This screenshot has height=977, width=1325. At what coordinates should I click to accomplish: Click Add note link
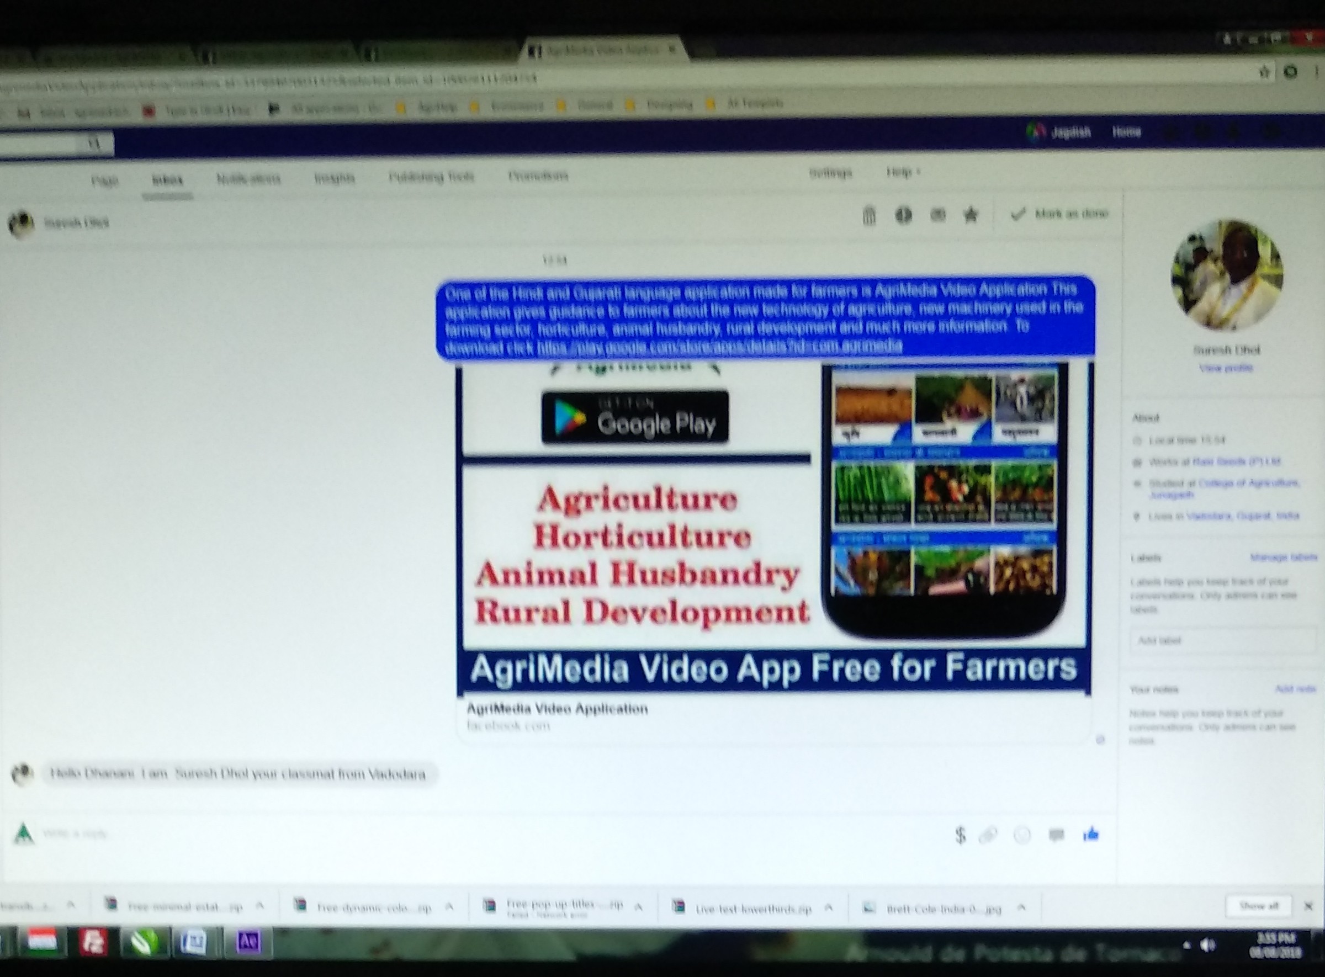click(1295, 689)
